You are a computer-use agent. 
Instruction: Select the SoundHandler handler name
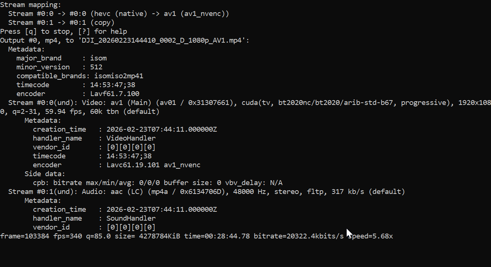(131, 218)
